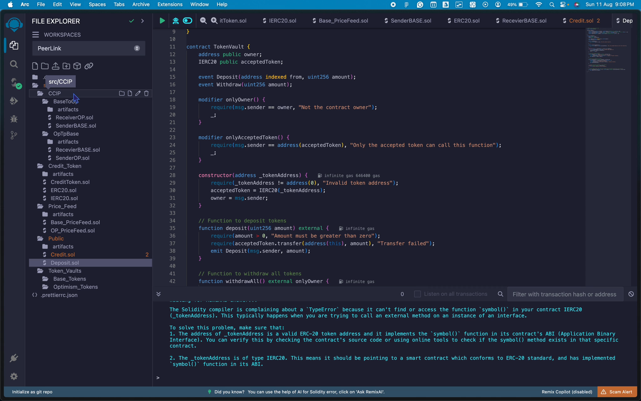Toggle the Copilot switch in editor toolbar

[x=187, y=21]
